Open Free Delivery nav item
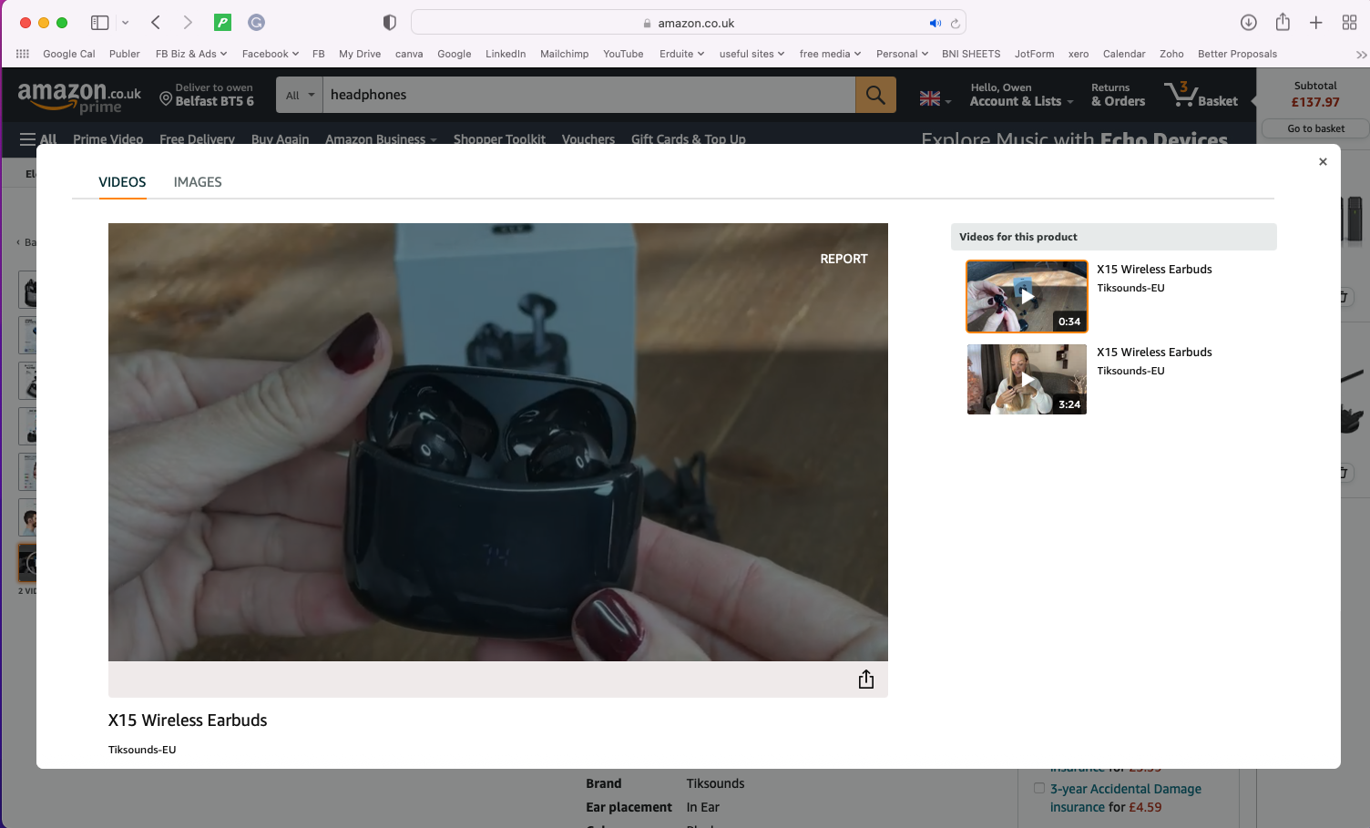Viewport: 1370px width, 828px height. click(197, 139)
